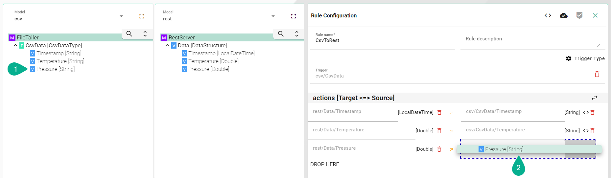The image size is (611, 178).
Task: Click the code view icon in Rule Configuration header
Action: click(x=548, y=15)
